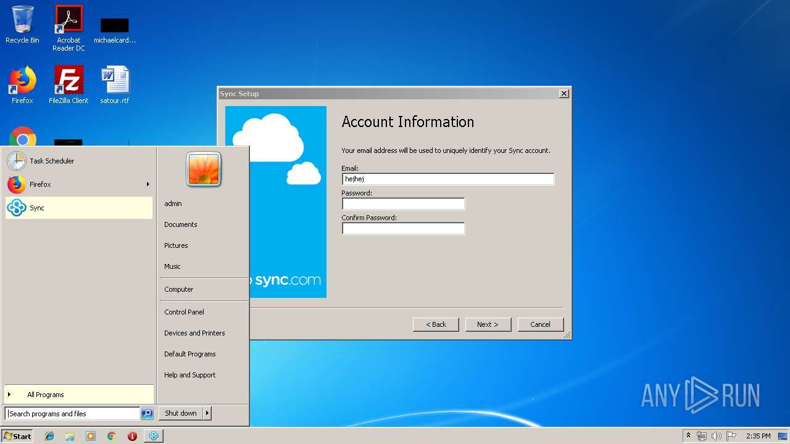
Task: Show hidden system tray icons
Action: tap(688, 436)
